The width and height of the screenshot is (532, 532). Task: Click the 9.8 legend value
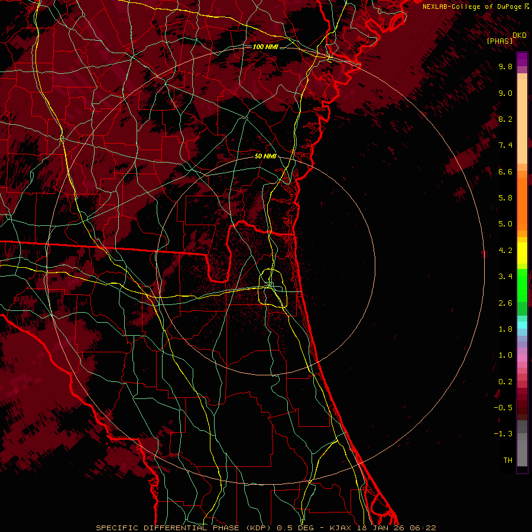(505, 67)
